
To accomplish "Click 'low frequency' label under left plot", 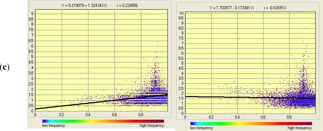I will click(53, 126).
